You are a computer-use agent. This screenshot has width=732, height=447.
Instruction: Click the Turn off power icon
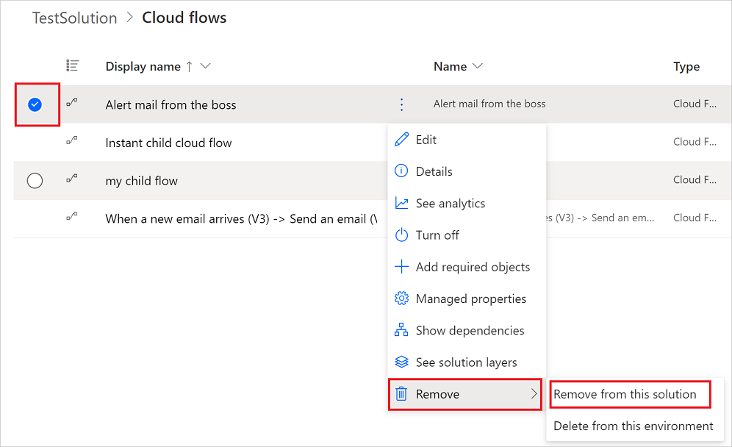pos(401,235)
